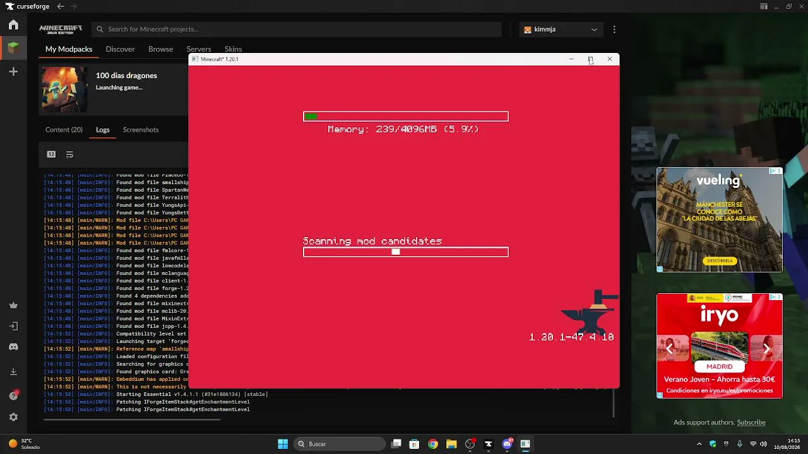Click the left arrow on the iryo ad
The width and height of the screenshot is (808, 454).
670,349
